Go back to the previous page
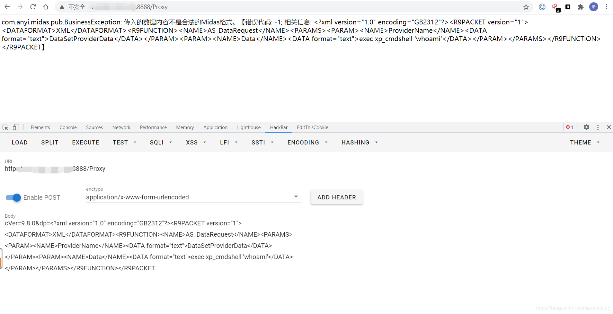This screenshot has height=314, width=613. coord(7,7)
